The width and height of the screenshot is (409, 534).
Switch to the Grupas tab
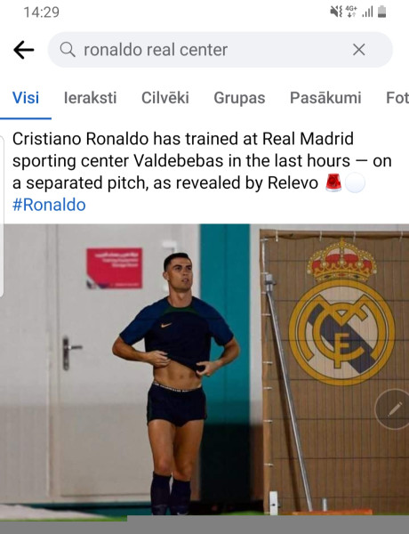tap(239, 98)
